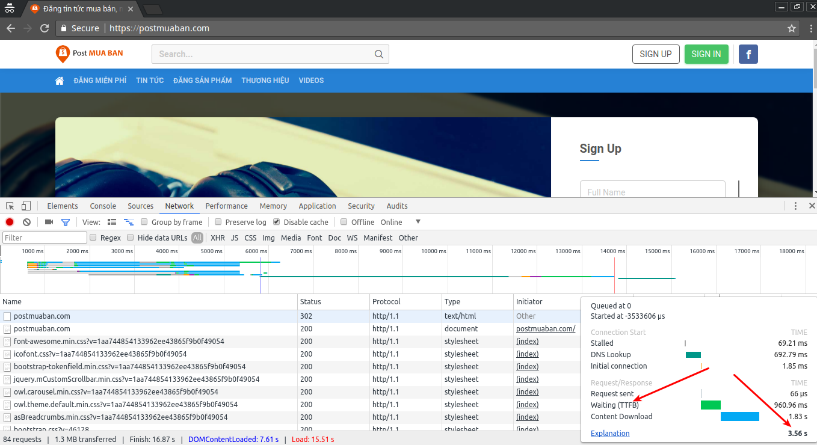Viewport: 817px width, 445px height.
Task: Enable the Preserve log checkbox
Action: pyautogui.click(x=218, y=222)
